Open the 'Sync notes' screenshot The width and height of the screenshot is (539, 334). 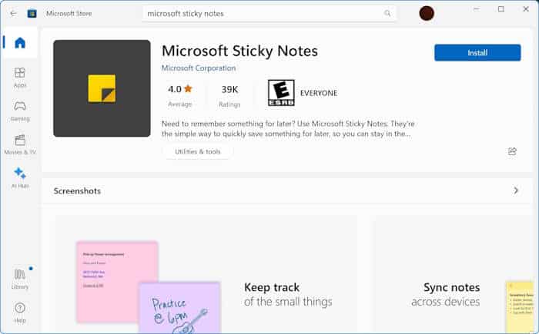(454, 274)
